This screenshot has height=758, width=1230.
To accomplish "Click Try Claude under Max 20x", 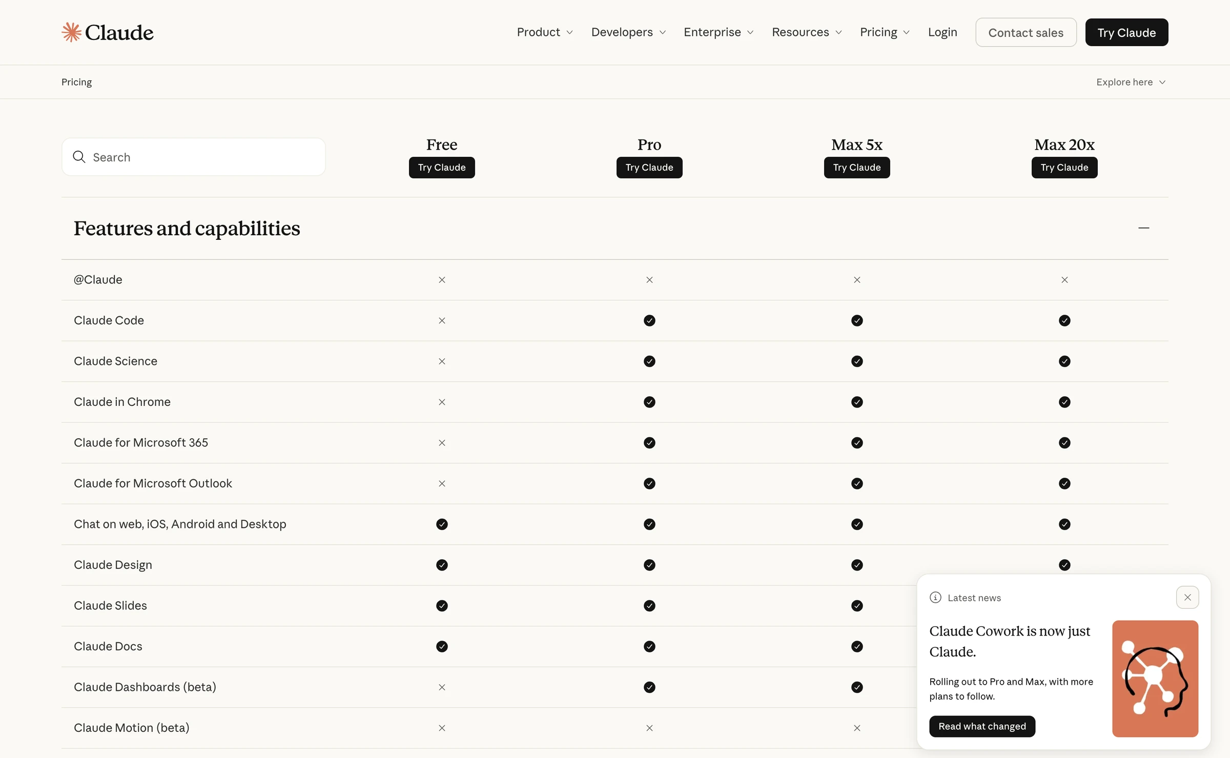I will click(1064, 168).
